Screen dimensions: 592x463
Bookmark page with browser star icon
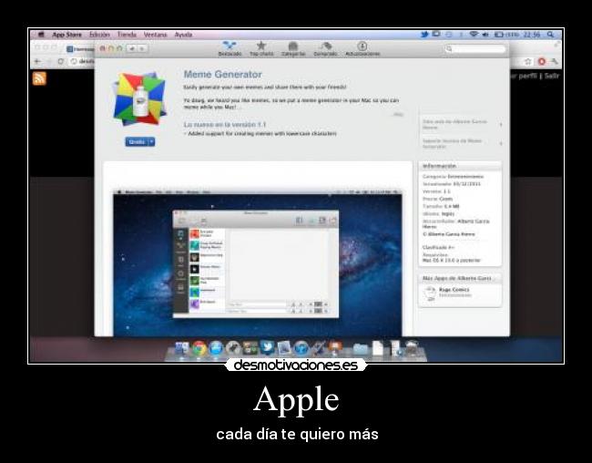tap(528, 61)
